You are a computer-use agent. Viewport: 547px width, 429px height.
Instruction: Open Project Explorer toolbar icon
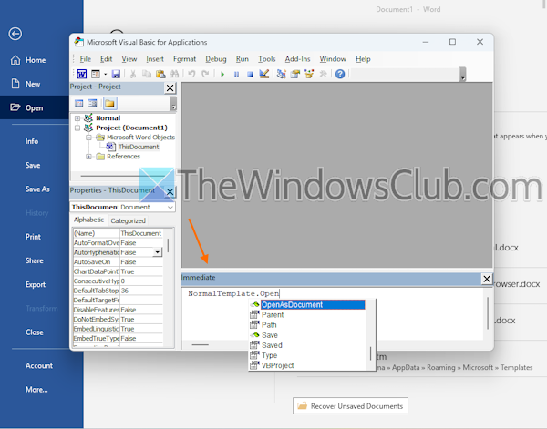click(281, 74)
